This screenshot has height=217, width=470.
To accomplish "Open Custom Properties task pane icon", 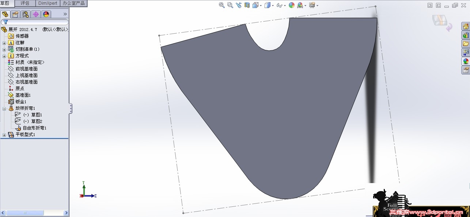I will pos(466,70).
